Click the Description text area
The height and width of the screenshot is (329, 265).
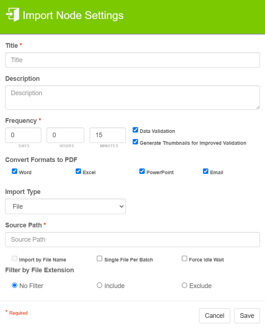[x=132, y=97]
